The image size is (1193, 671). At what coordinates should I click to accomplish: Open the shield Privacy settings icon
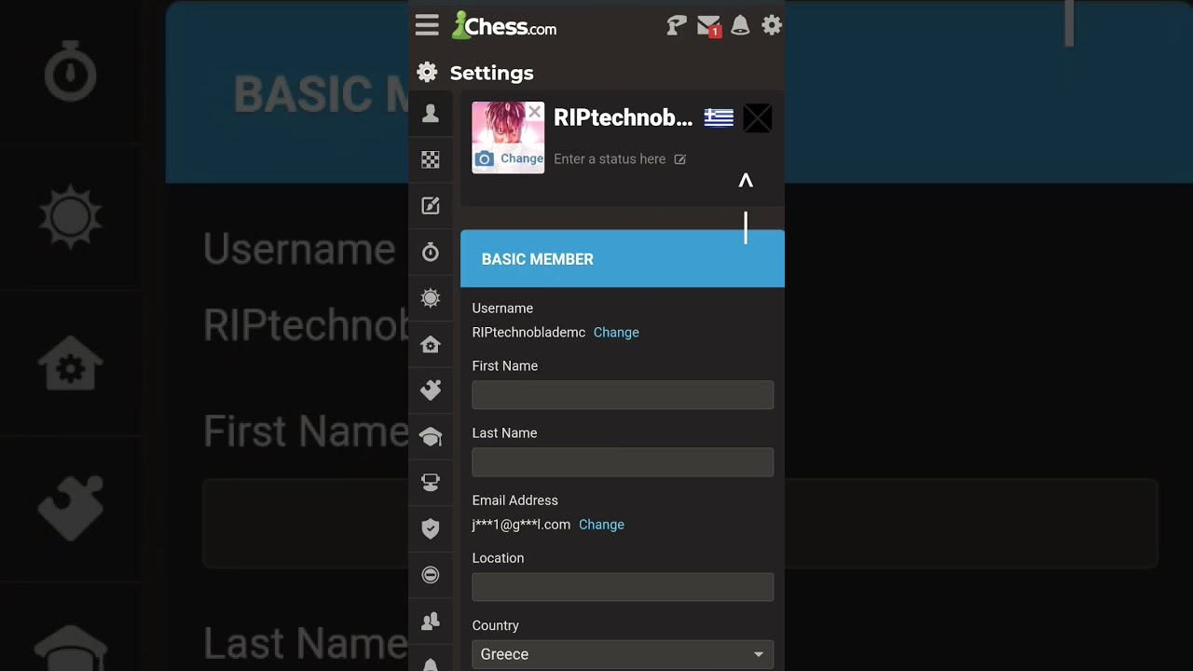(431, 529)
